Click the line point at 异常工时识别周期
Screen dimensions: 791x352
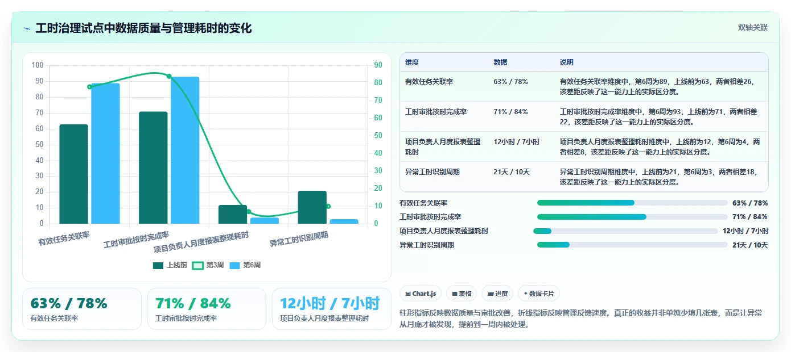(x=328, y=206)
